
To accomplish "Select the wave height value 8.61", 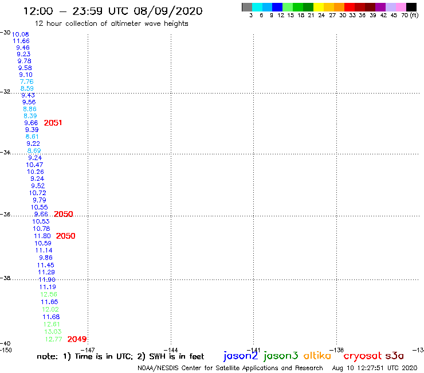I will [x=32, y=137].
